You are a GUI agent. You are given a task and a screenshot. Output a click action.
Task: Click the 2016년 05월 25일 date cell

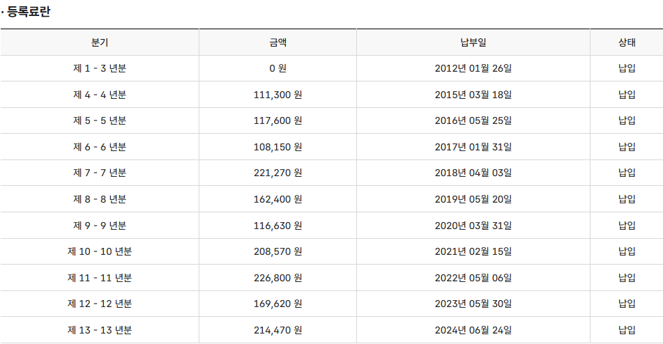coord(473,120)
